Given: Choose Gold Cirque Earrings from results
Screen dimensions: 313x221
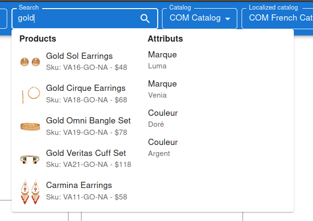Looking at the screenshot, I should 85,88.
